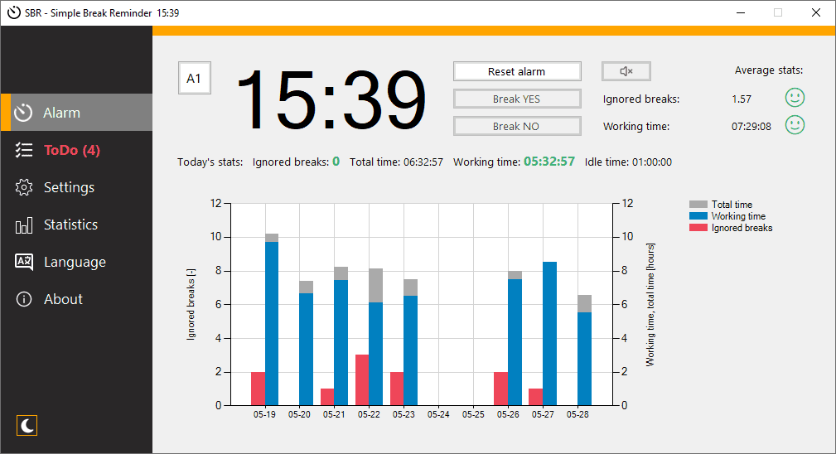The image size is (836, 454).
Task: Click the gray total time segment for 05-22
Action: click(376, 286)
